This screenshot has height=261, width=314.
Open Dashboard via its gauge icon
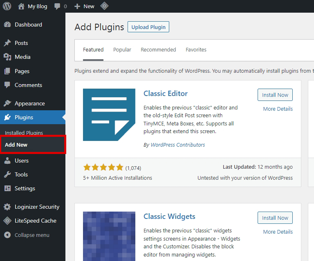(x=7, y=25)
